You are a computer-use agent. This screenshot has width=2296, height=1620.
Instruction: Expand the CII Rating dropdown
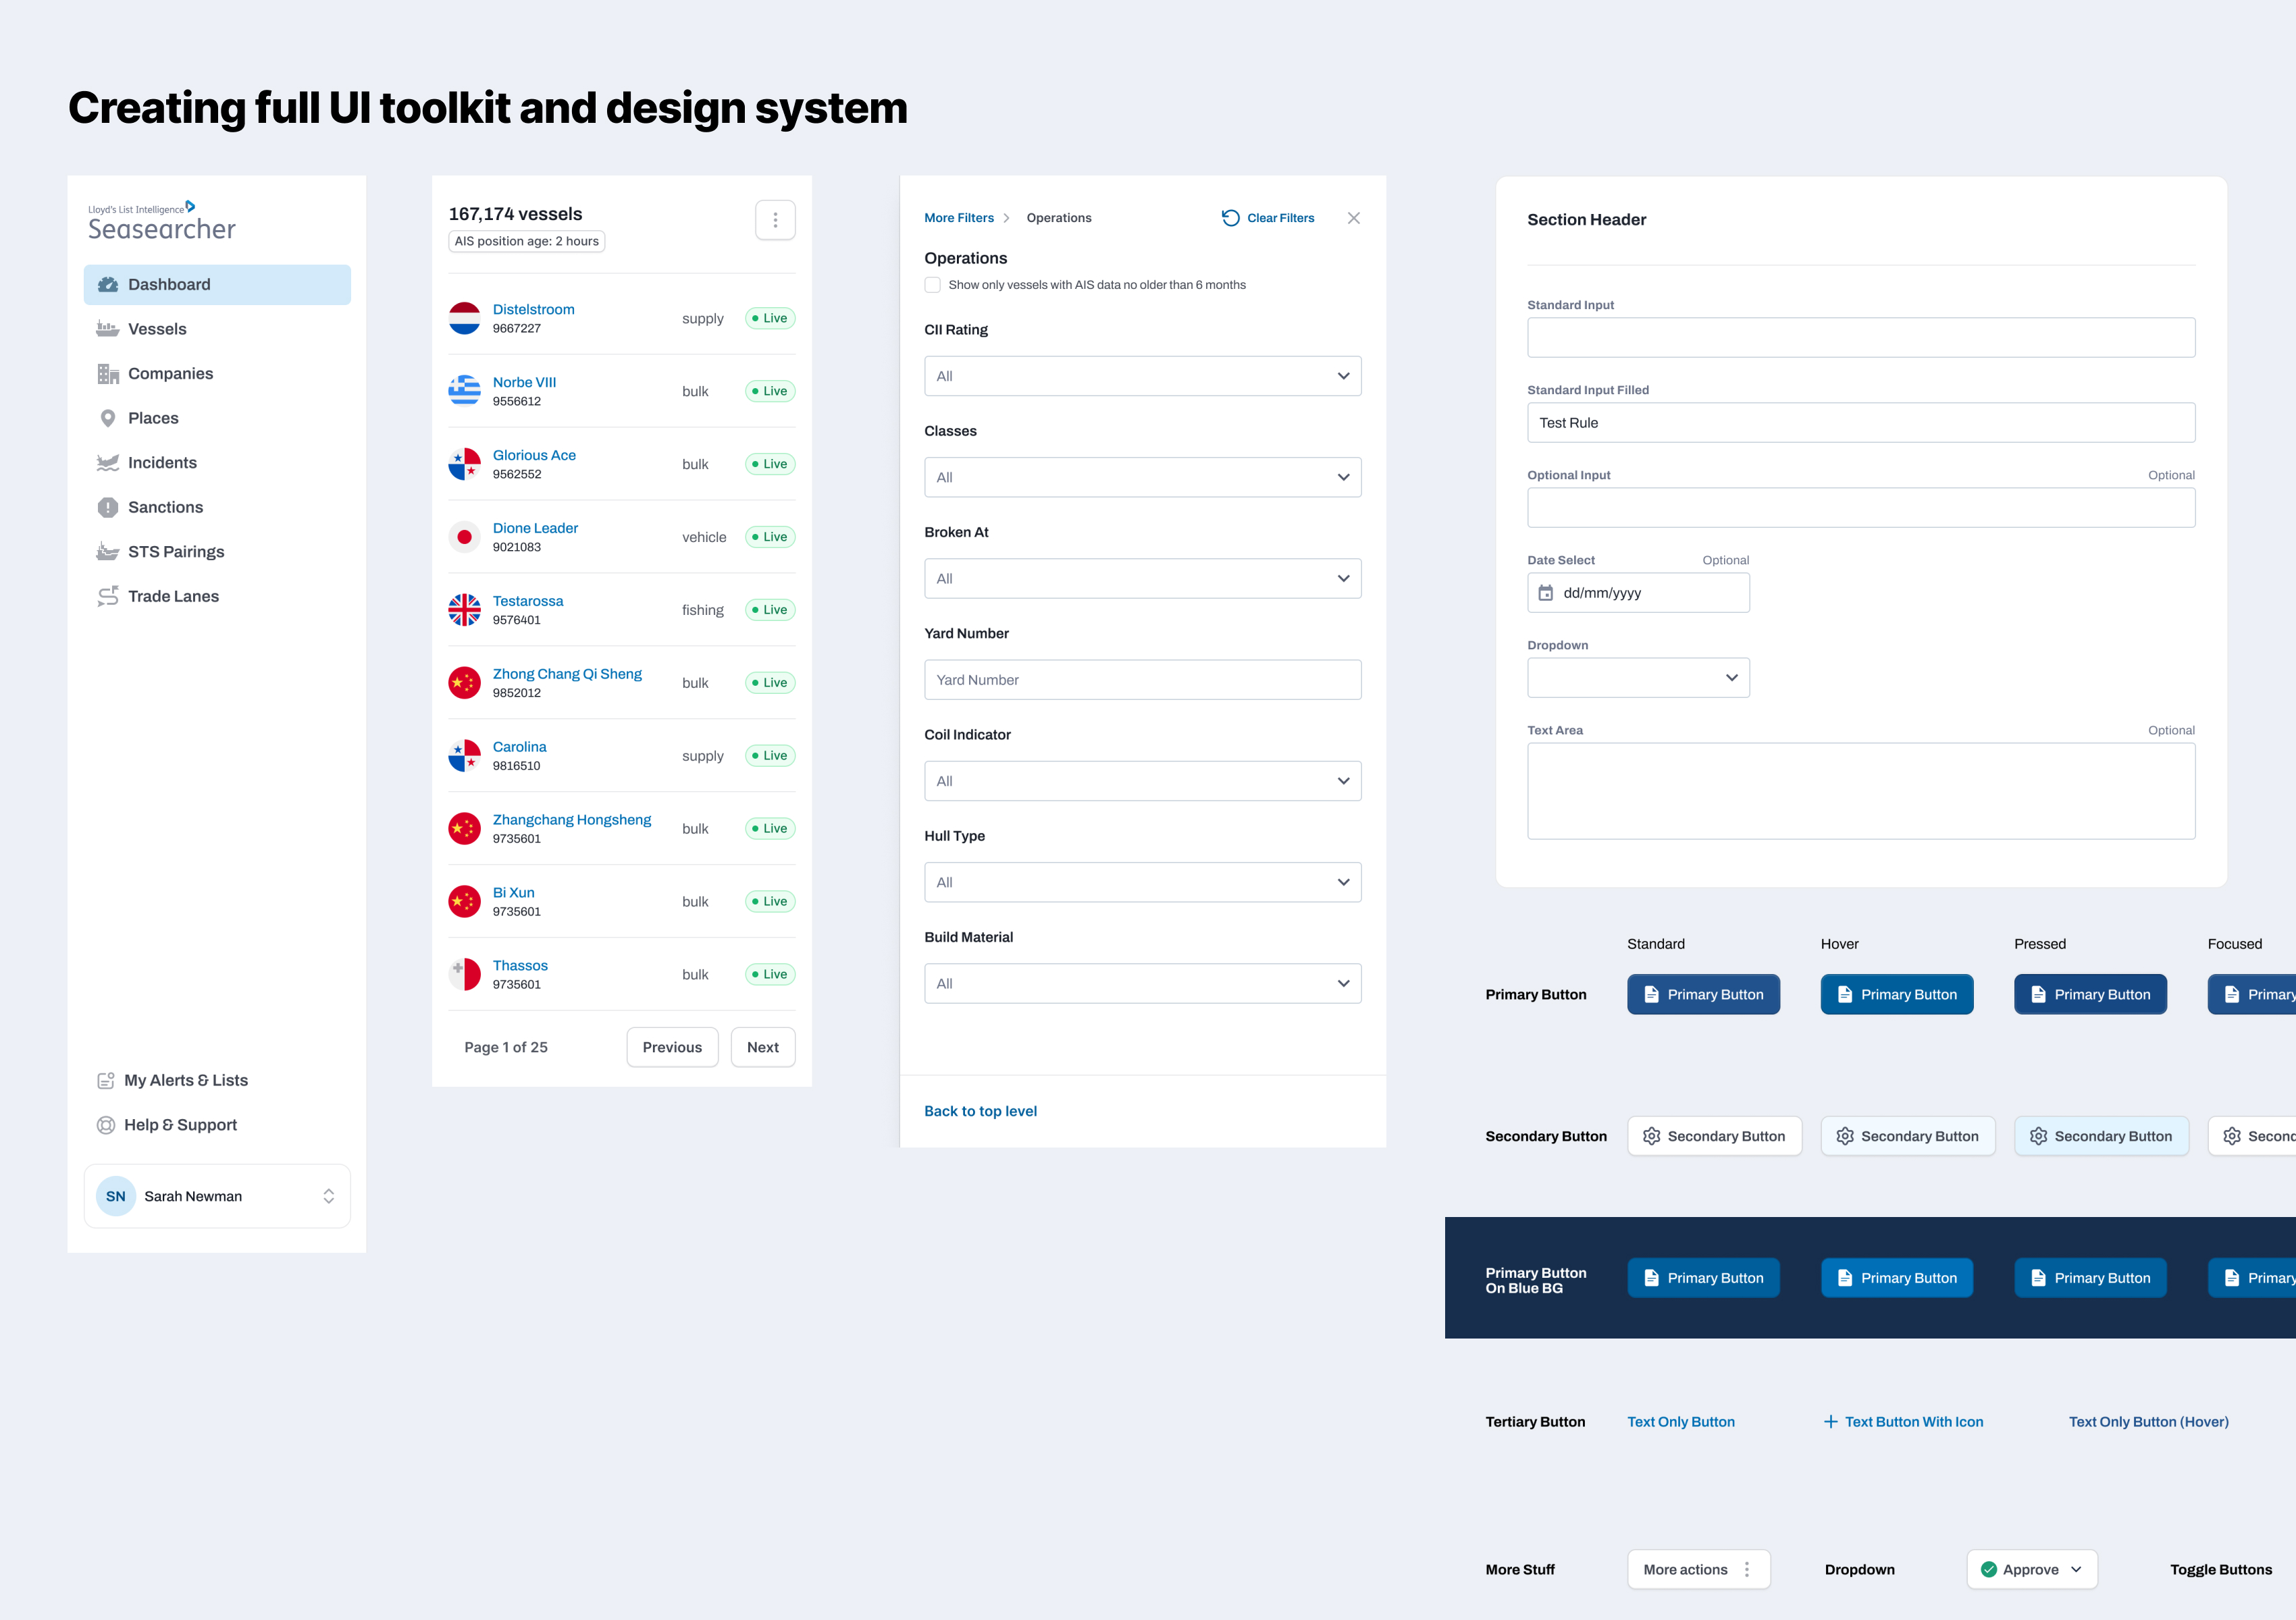(1142, 376)
